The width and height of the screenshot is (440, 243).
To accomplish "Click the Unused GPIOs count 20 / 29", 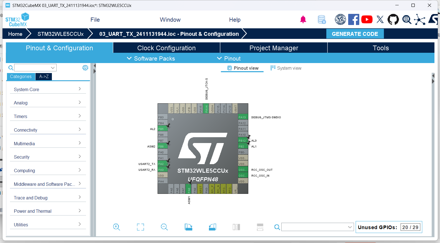I will [410, 227].
